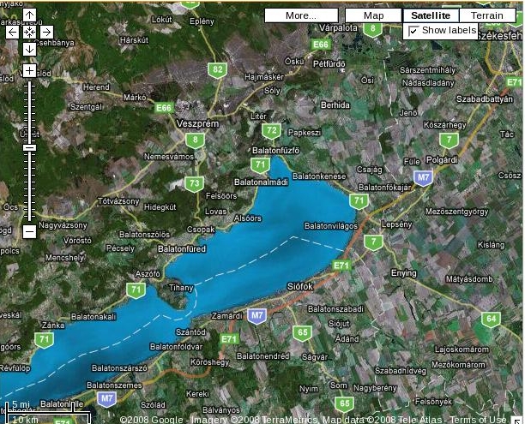Viewport: 525px width, 424px height.
Task: Pan the map right with arrow button
Action: (x=45, y=32)
